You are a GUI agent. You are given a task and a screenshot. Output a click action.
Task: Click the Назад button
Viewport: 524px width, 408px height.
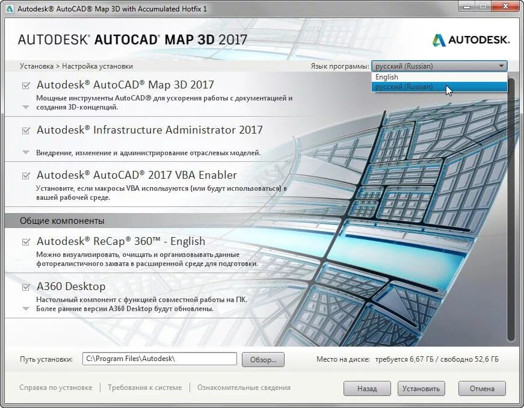point(367,388)
